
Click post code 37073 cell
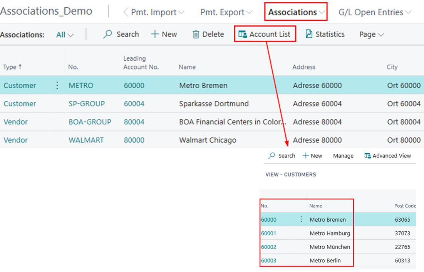[x=402, y=233]
